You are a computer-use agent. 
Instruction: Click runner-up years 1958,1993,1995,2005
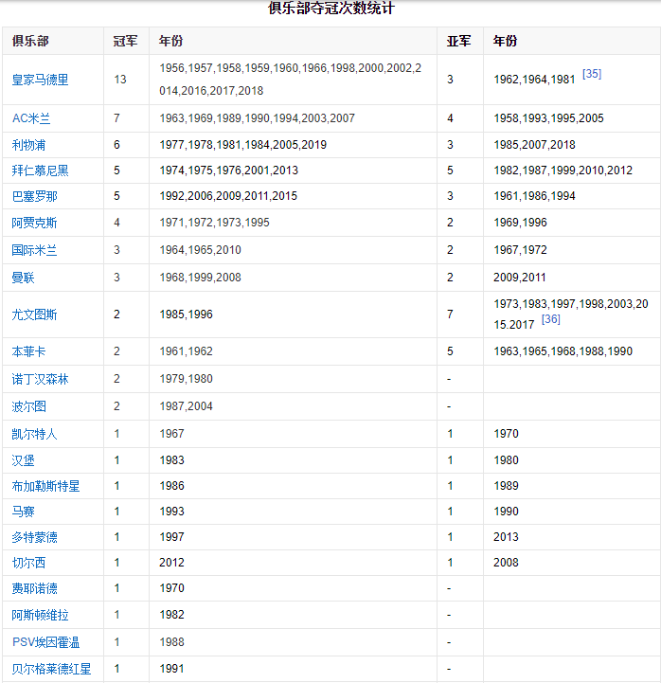548,118
